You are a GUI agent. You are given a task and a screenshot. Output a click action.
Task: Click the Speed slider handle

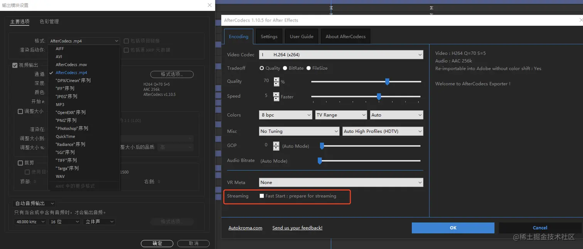[x=379, y=97]
